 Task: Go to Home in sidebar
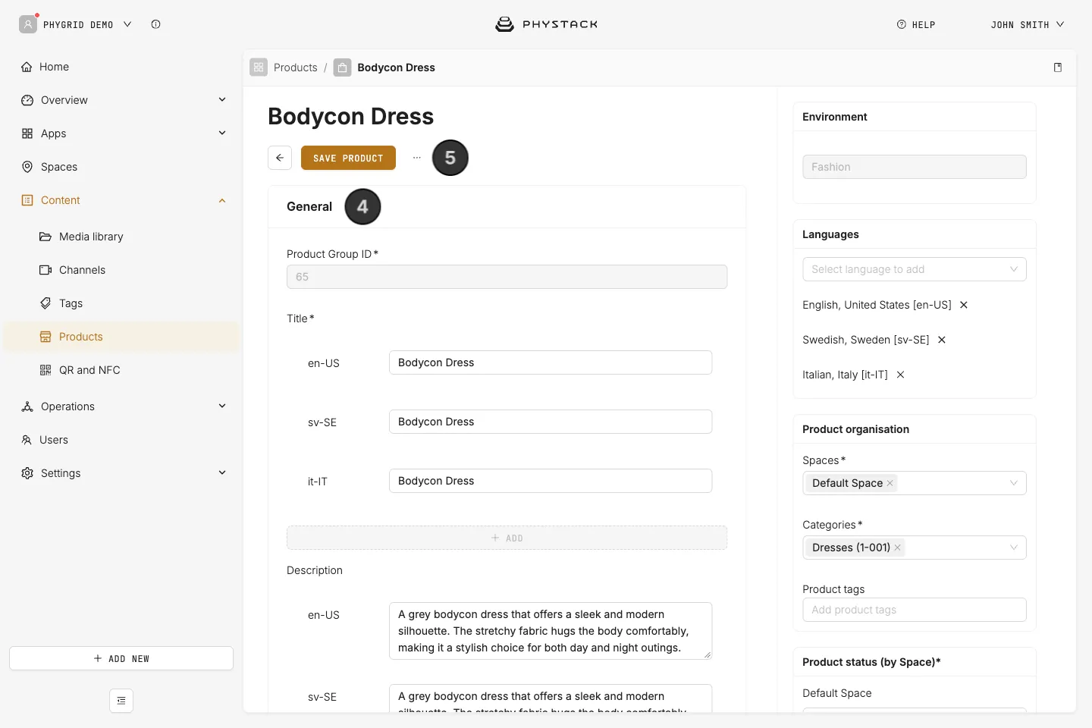point(121,67)
